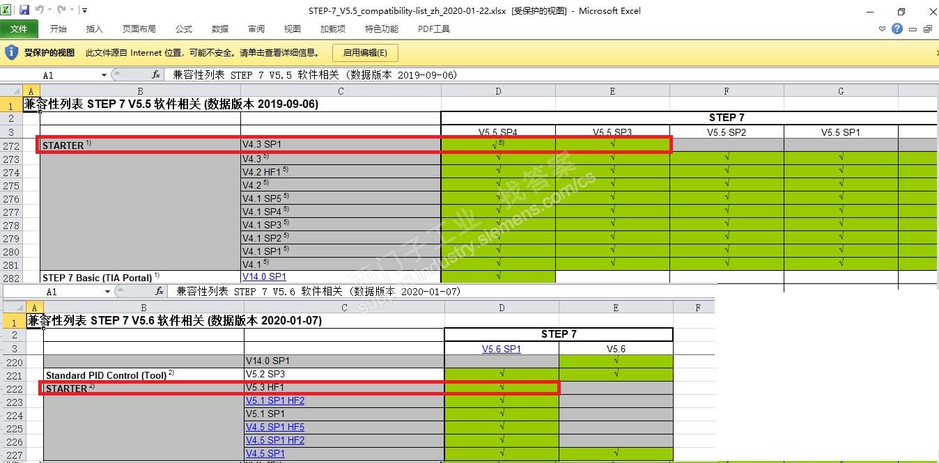Select row header 272
Viewport: 939px width, 463px height.
[x=11, y=146]
